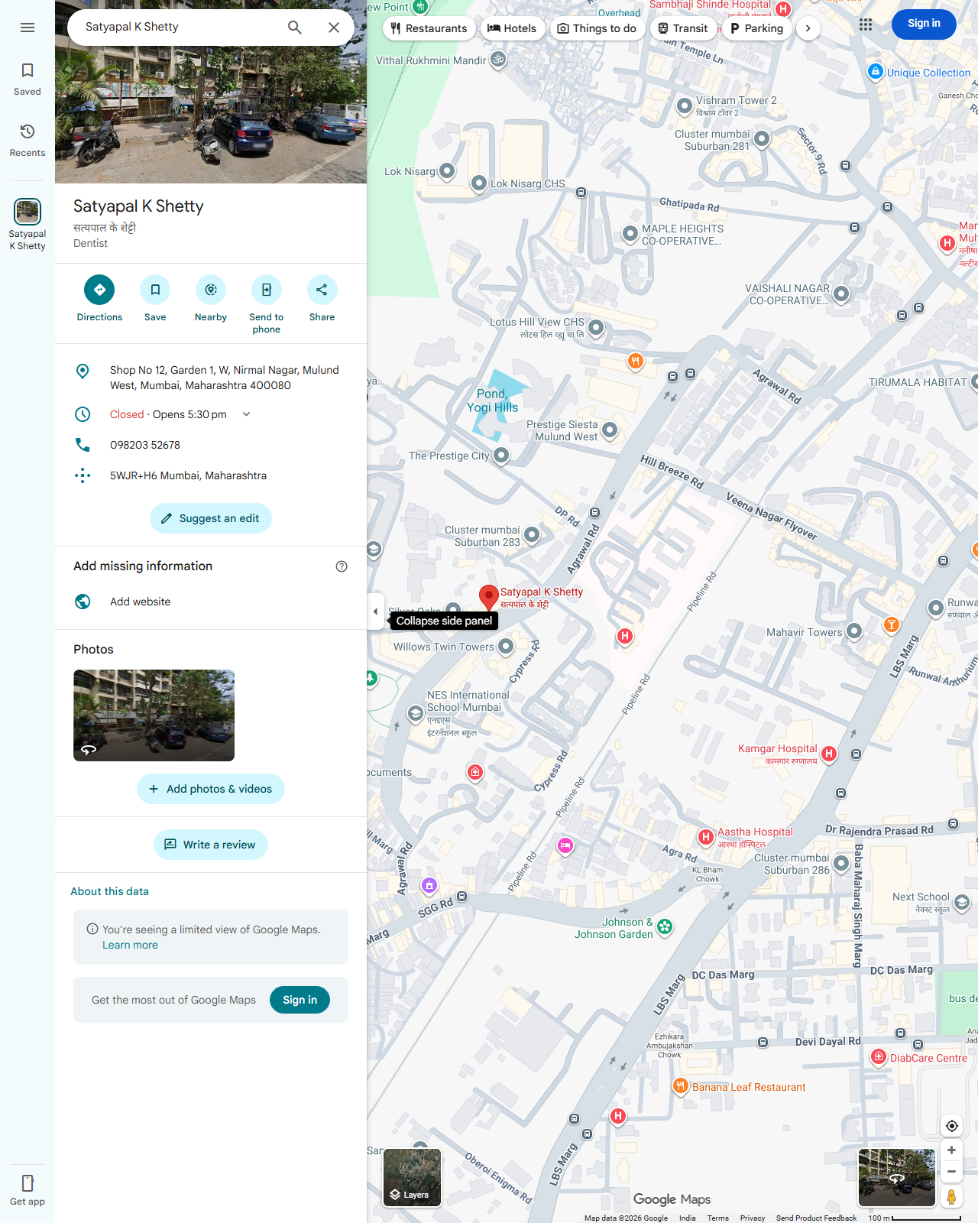
Task: Zoom out on the map
Action: tap(952, 1172)
